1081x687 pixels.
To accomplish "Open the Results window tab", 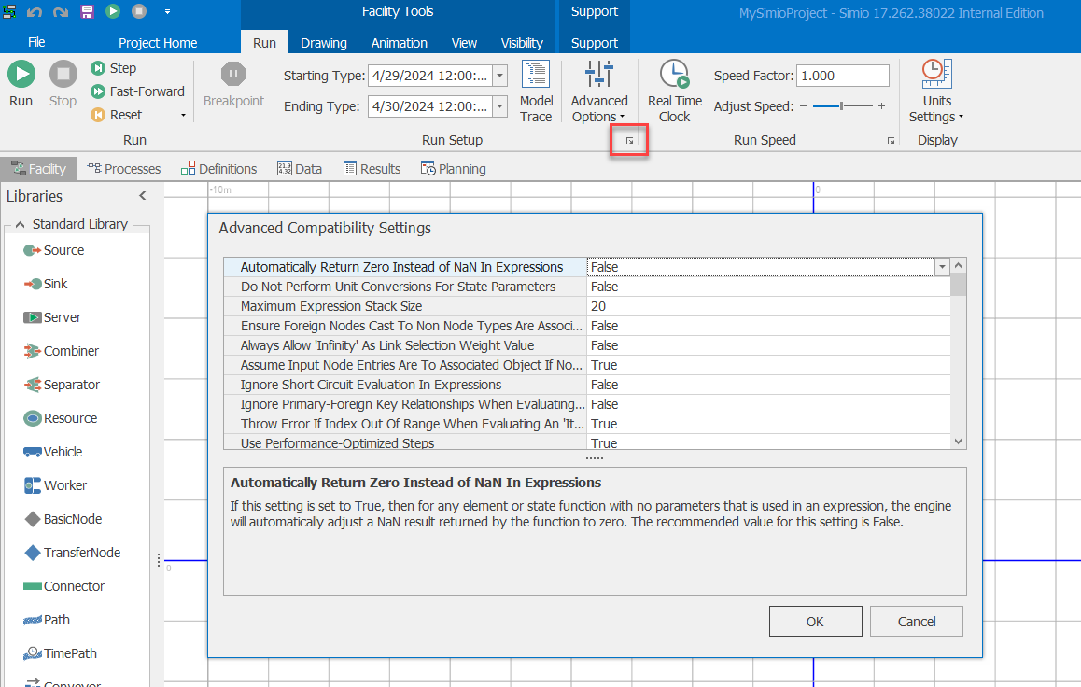I will (372, 169).
